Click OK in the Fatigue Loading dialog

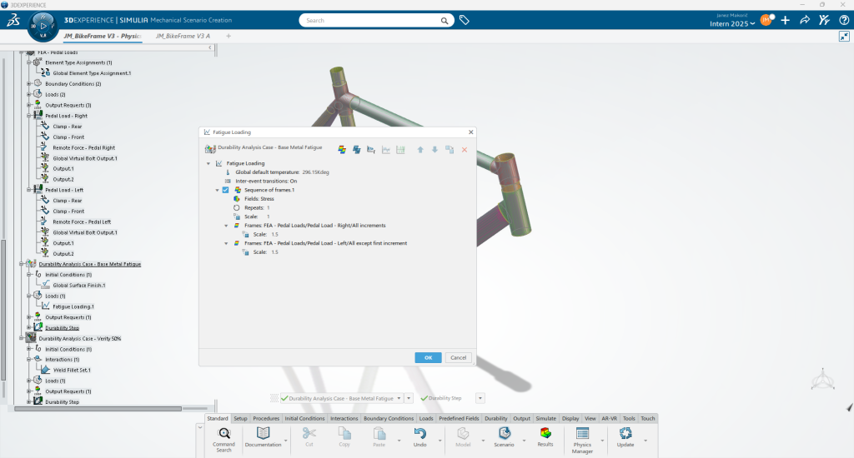[428, 357]
